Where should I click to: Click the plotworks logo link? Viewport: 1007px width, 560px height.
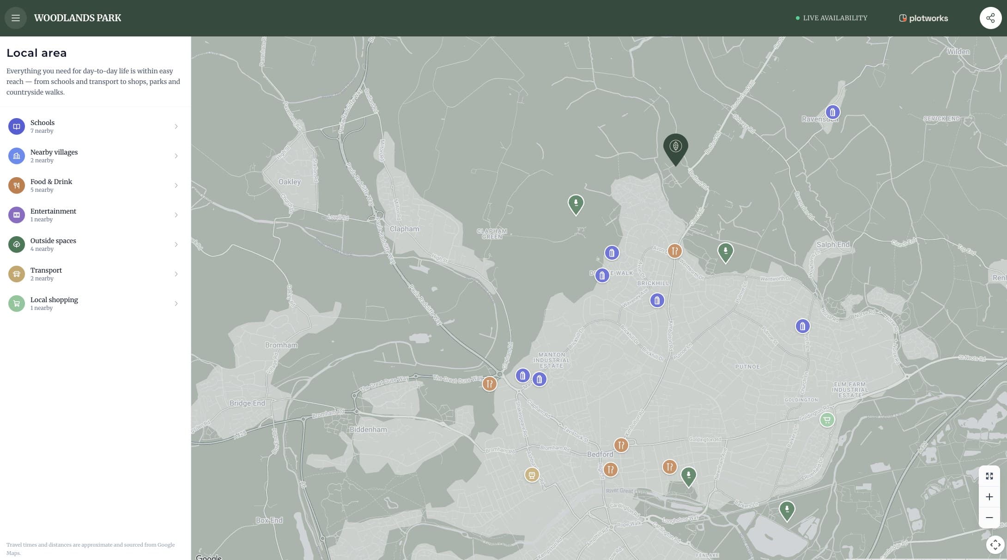pos(923,18)
